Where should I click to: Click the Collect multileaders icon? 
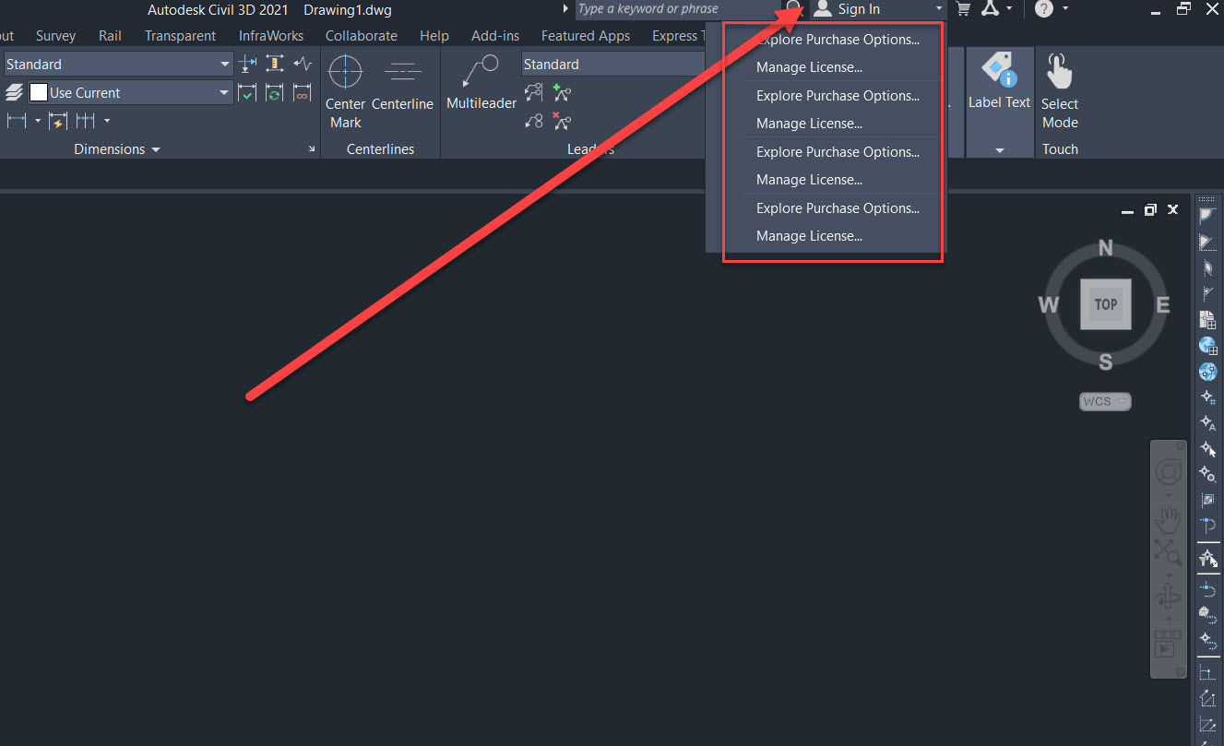[533, 120]
